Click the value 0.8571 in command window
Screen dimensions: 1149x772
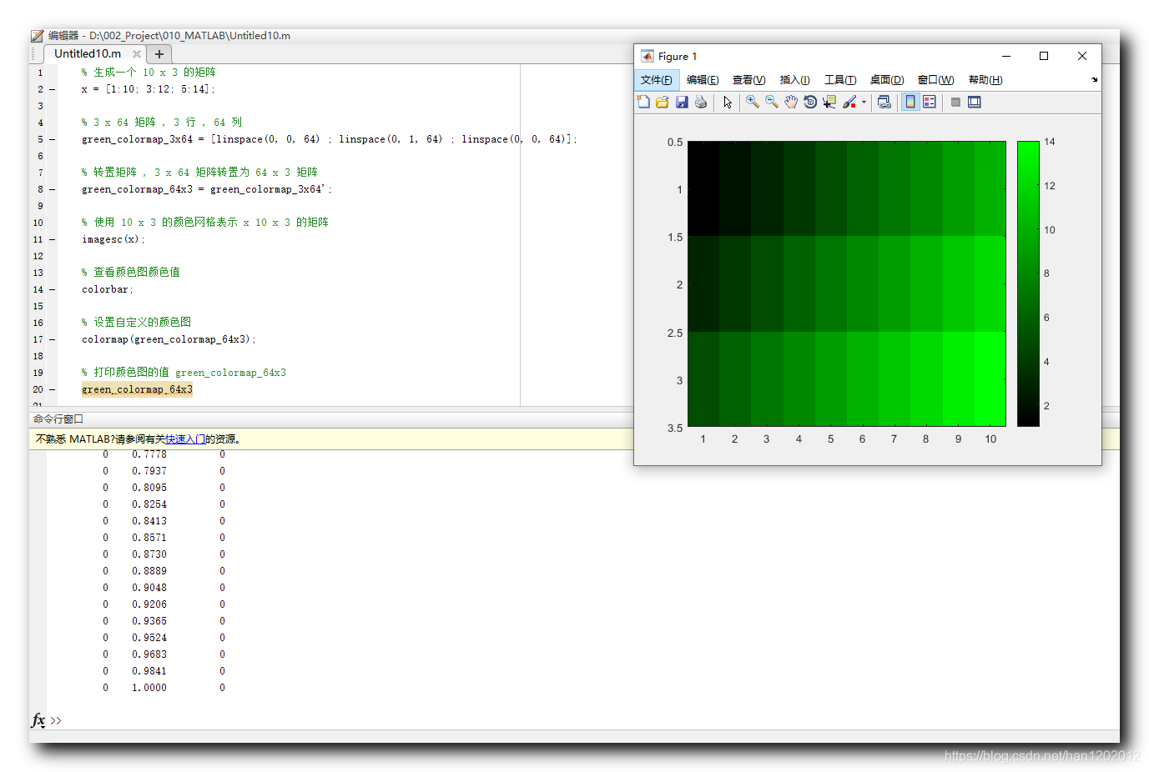[x=149, y=538]
